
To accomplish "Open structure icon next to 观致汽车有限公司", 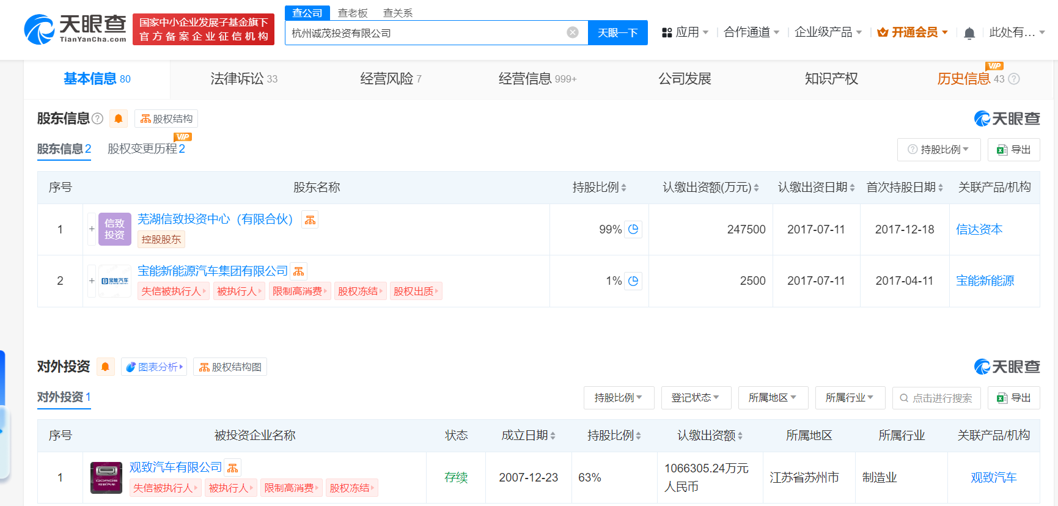I will point(233,468).
